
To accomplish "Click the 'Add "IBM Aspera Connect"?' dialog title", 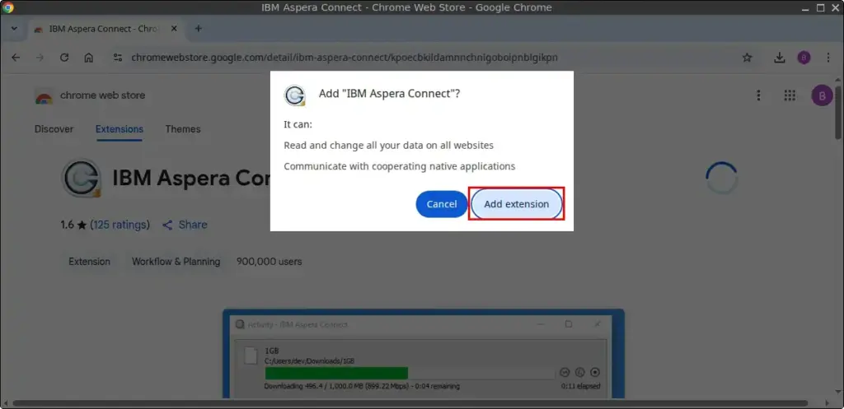I will pyautogui.click(x=389, y=94).
